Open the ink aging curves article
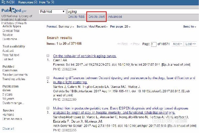 tap(85, 56)
